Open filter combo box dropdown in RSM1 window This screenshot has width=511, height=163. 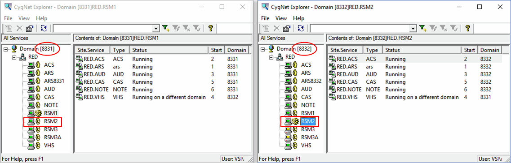pyautogui.click(x=156, y=29)
